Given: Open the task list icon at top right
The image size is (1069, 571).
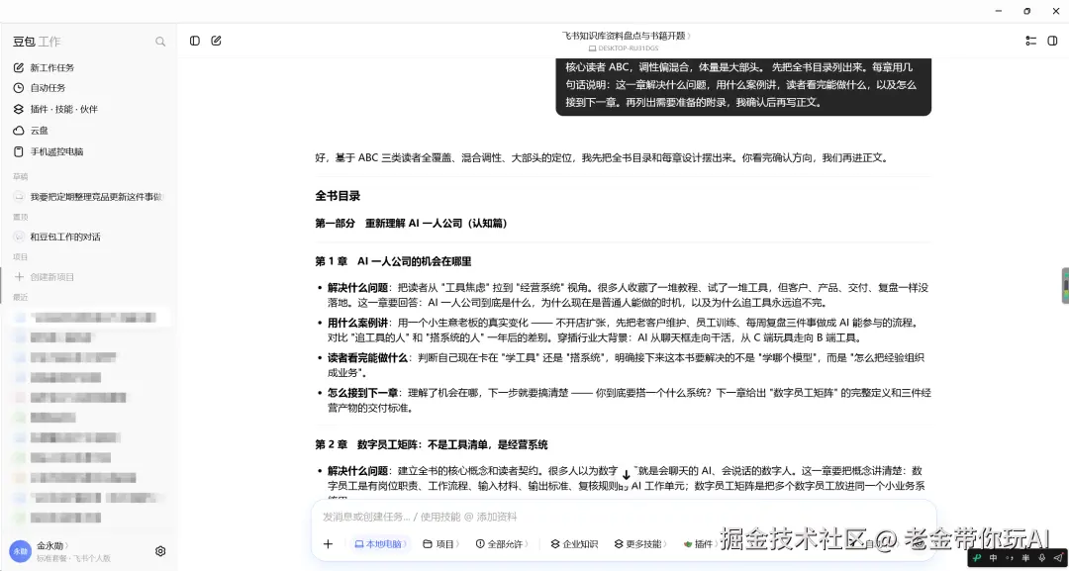Looking at the screenshot, I should [x=1030, y=41].
